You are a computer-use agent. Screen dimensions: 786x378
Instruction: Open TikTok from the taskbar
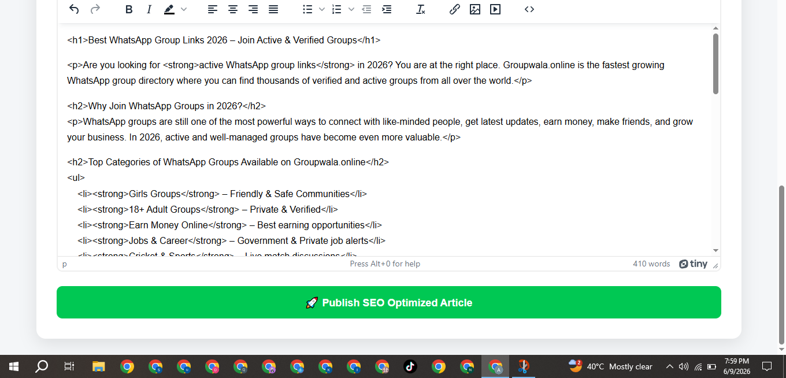(410, 366)
